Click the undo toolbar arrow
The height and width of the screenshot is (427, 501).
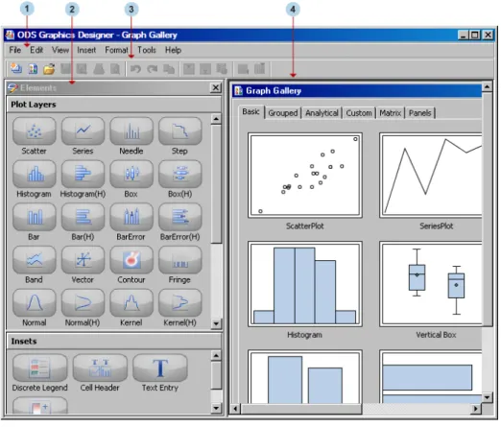click(135, 69)
